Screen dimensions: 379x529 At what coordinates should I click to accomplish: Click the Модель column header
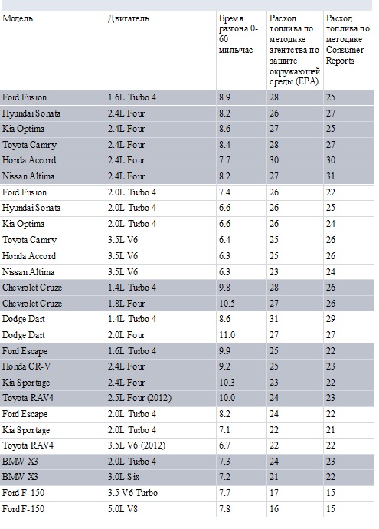18,18
